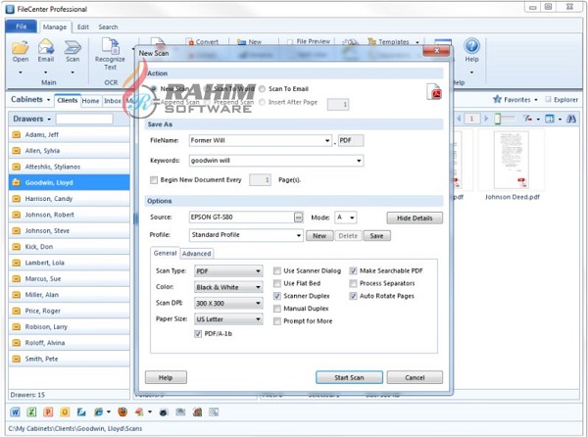Open the Profile dropdown
Screen dimensions: 588x437
coord(299,235)
